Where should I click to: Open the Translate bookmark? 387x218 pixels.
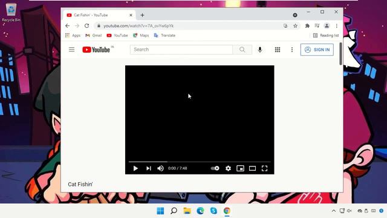point(164,35)
